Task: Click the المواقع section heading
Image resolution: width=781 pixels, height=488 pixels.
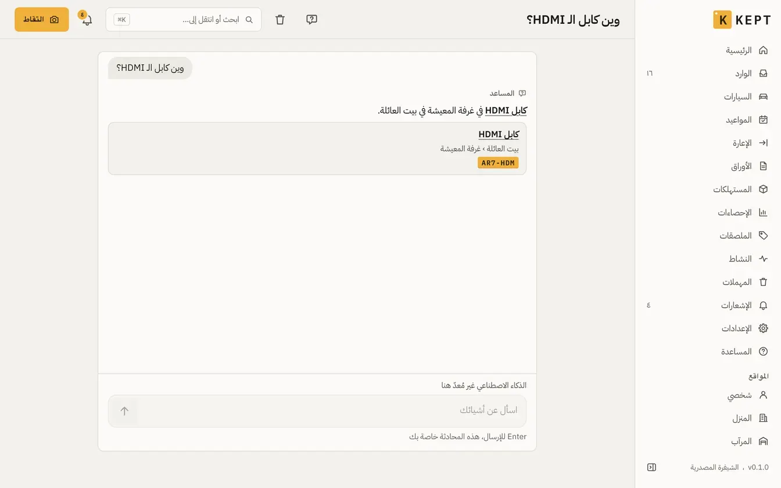Action: (758, 376)
